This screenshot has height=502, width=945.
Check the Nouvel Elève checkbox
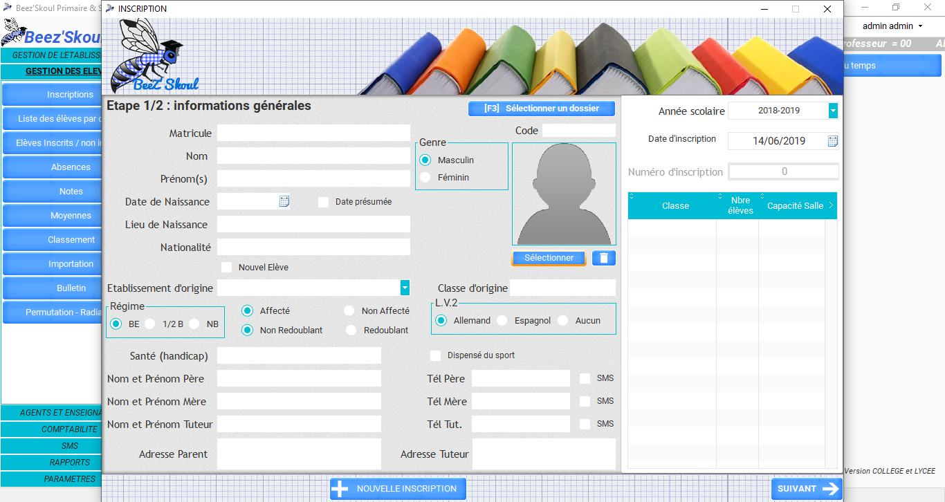pos(226,268)
